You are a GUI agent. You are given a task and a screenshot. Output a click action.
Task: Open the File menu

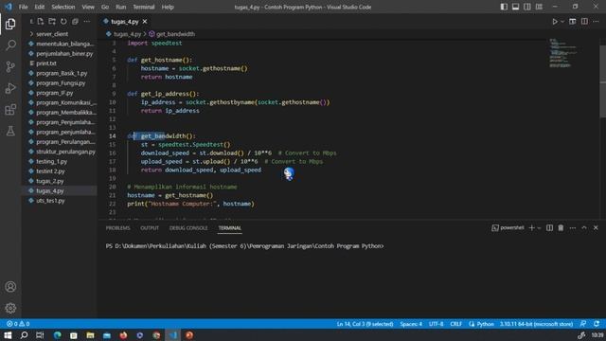pos(23,7)
